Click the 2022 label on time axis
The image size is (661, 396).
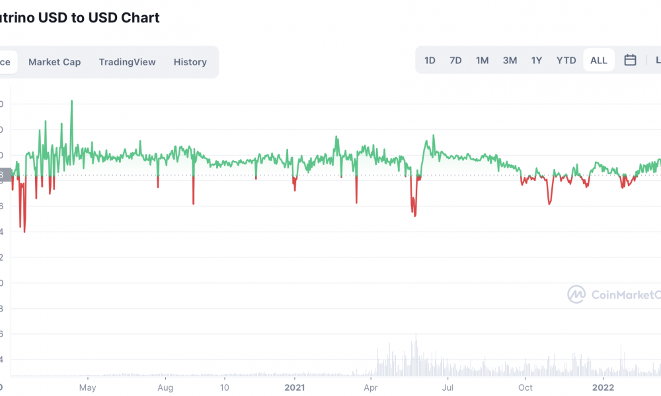click(x=603, y=387)
